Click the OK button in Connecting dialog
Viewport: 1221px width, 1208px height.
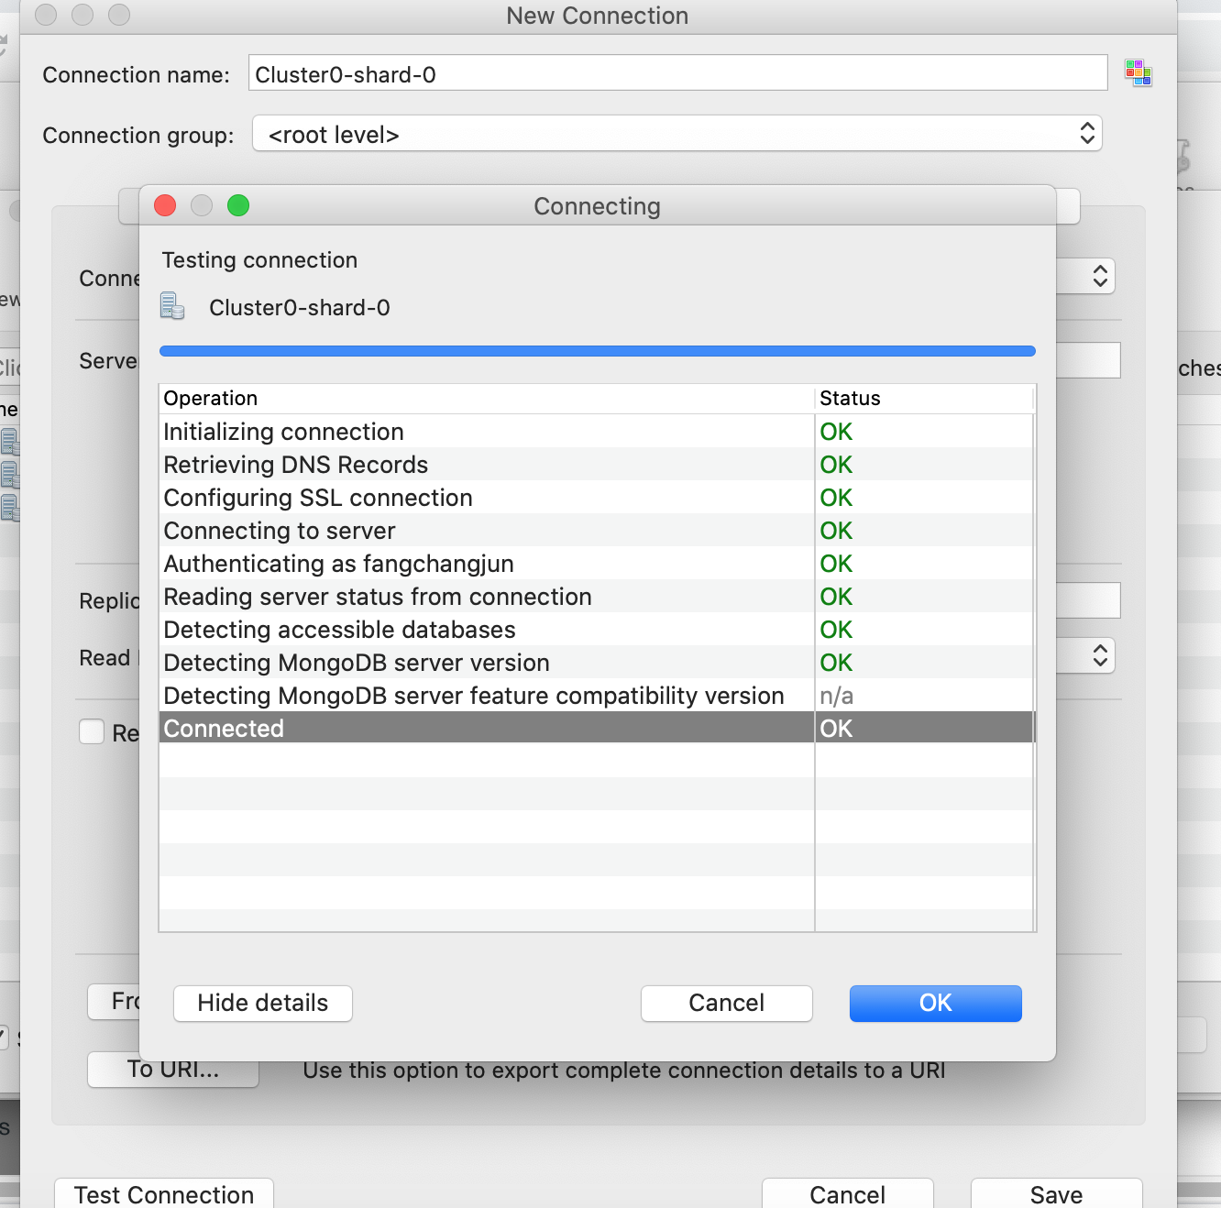tap(935, 1003)
